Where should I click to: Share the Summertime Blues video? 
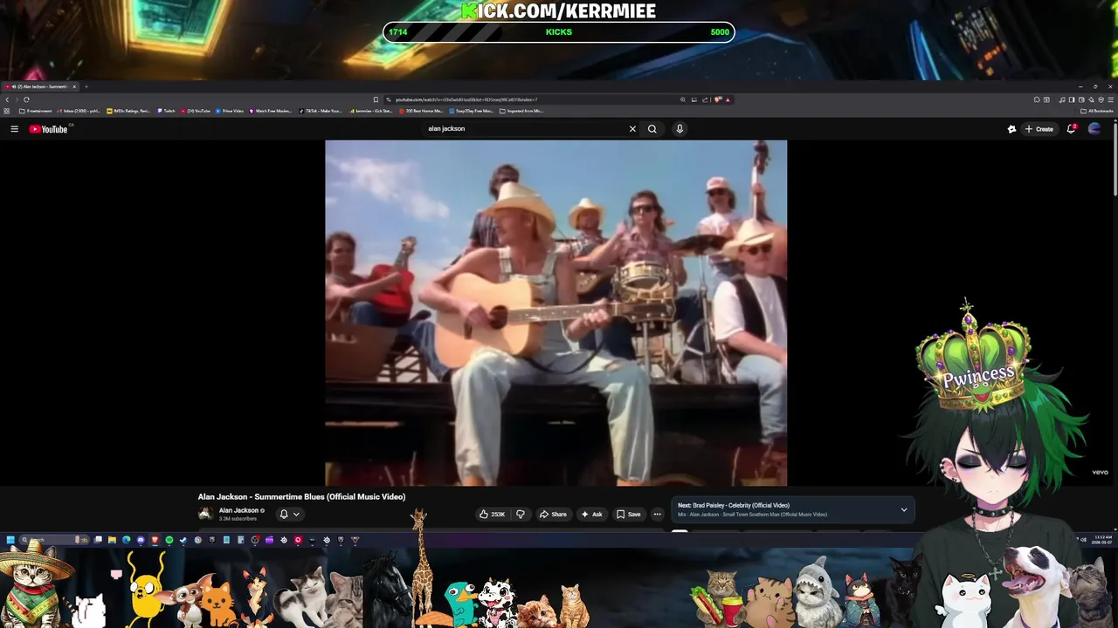coord(553,515)
